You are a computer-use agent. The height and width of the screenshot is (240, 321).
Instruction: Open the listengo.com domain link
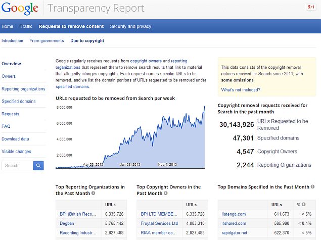tap(234, 214)
